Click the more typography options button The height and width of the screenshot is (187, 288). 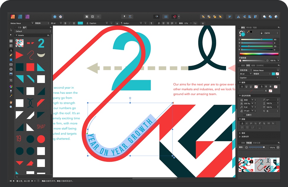(x=259, y=127)
